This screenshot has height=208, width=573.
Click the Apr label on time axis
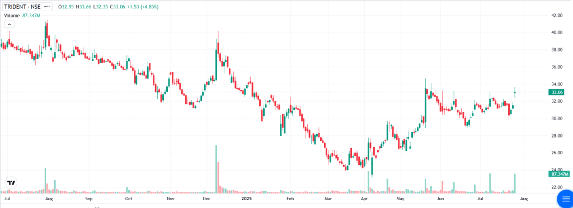coord(364,199)
